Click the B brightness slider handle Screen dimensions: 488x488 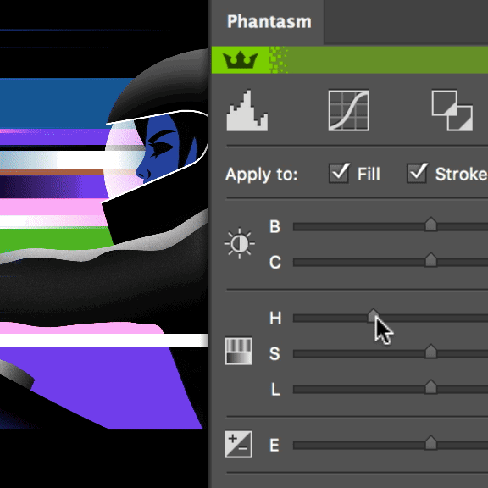(x=431, y=224)
